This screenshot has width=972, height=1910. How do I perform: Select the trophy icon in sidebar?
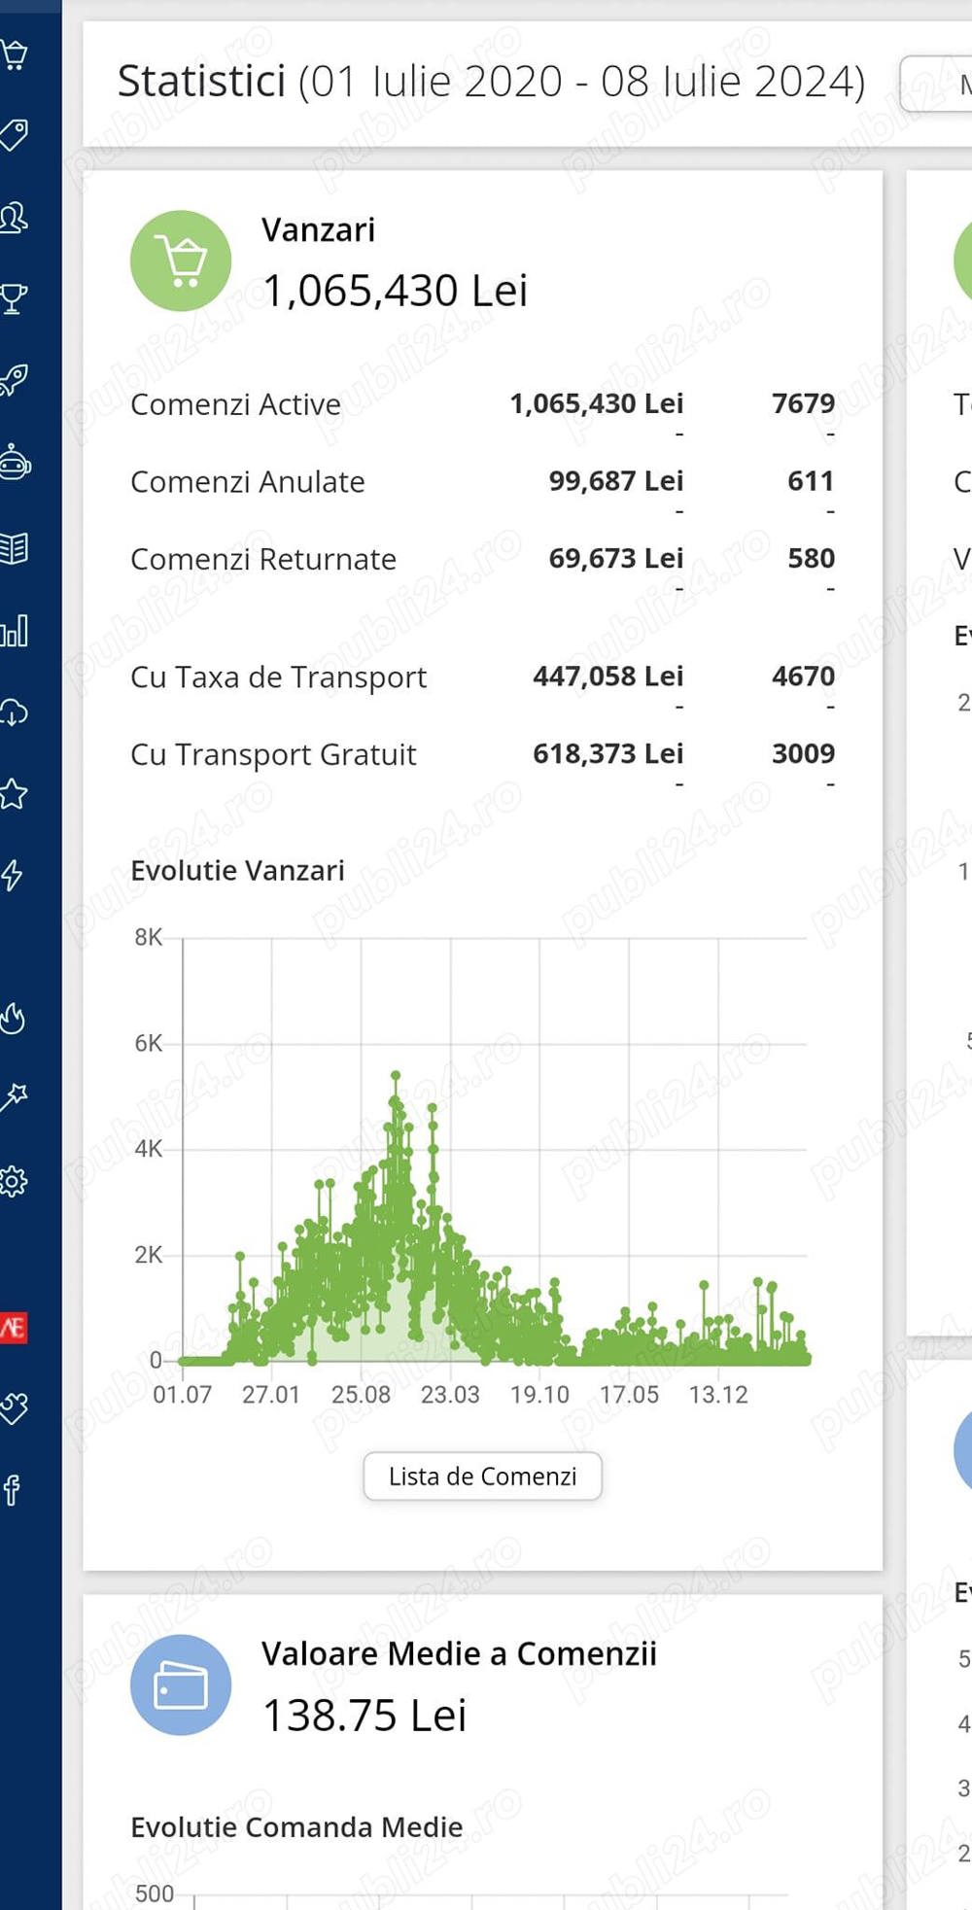pyautogui.click(x=14, y=298)
